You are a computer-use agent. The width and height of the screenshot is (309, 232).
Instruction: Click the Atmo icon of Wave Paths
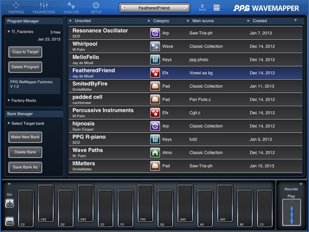(155, 152)
